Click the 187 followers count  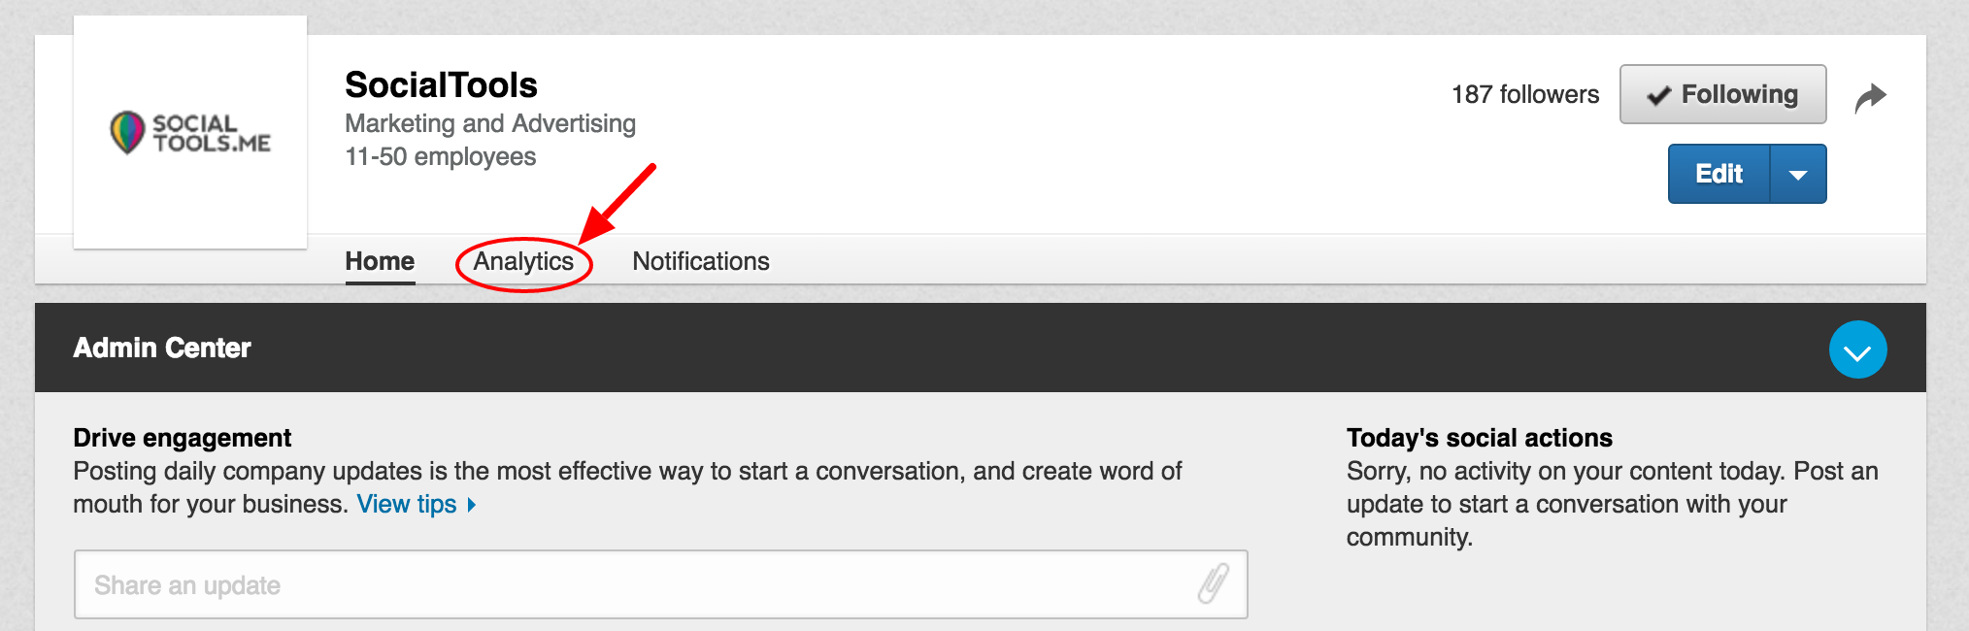pyautogui.click(x=1524, y=94)
